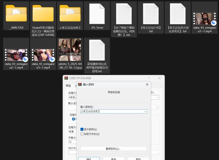Enable the 加密文件名 checkbox
This screenshot has width=219, height=160.
click(82, 134)
